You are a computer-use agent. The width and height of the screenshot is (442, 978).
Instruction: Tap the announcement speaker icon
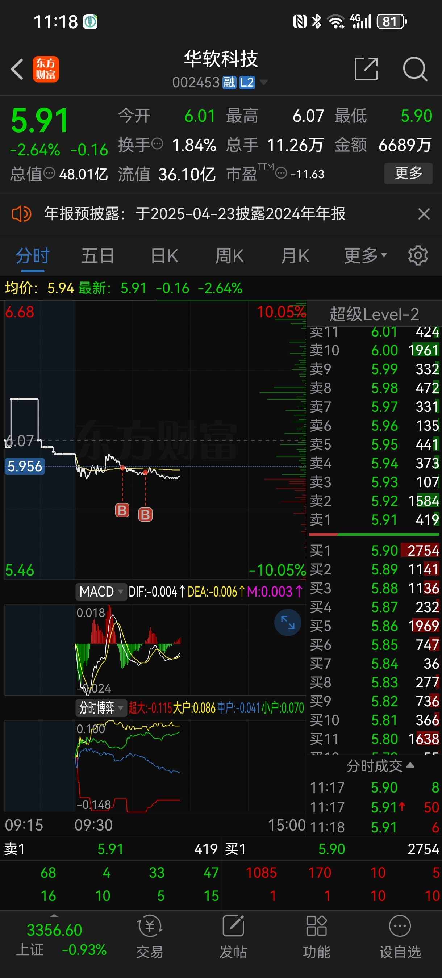click(21, 214)
